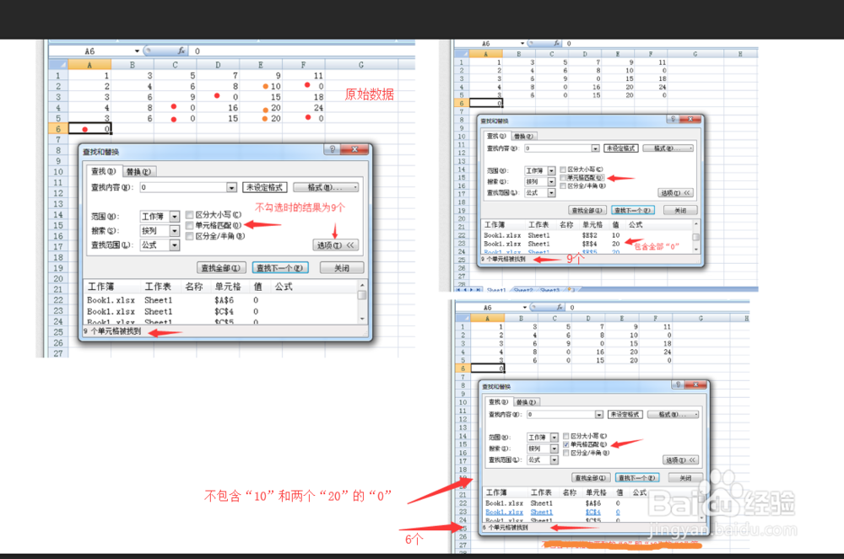Select $E$2 result row in top-right dialog
This screenshot has height=559, width=844.
coord(587,235)
